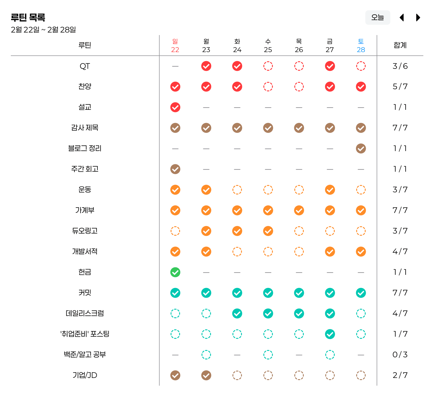429x397 pixels.
Task: Select the 토 28 column header
Action: point(361,45)
